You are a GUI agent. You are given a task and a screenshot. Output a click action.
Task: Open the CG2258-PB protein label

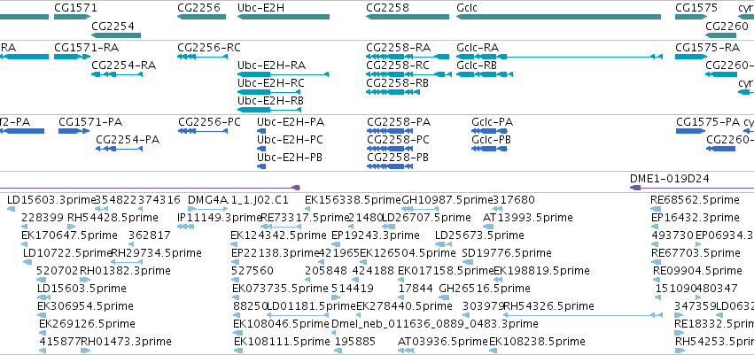coord(398,158)
